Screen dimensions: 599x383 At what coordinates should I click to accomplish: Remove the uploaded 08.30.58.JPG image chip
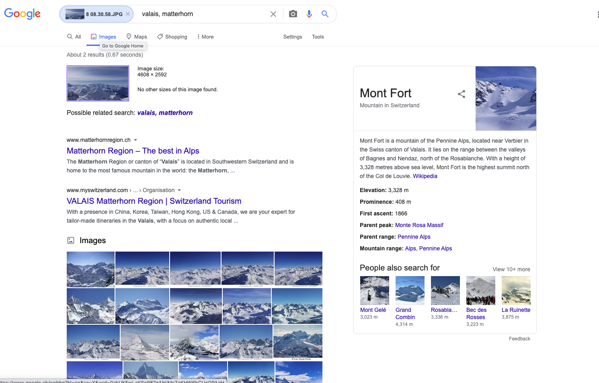127,13
